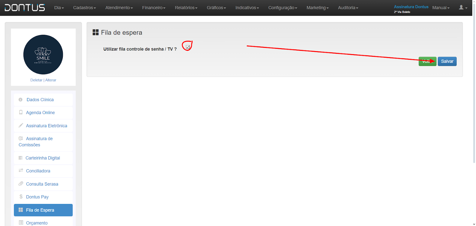Viewport: 476px width, 226px height.
Task: Expand the Atendimento dropdown menu
Action: [119, 8]
